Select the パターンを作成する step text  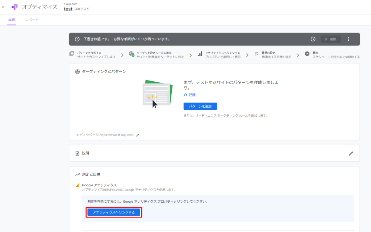pyautogui.click(x=89, y=53)
